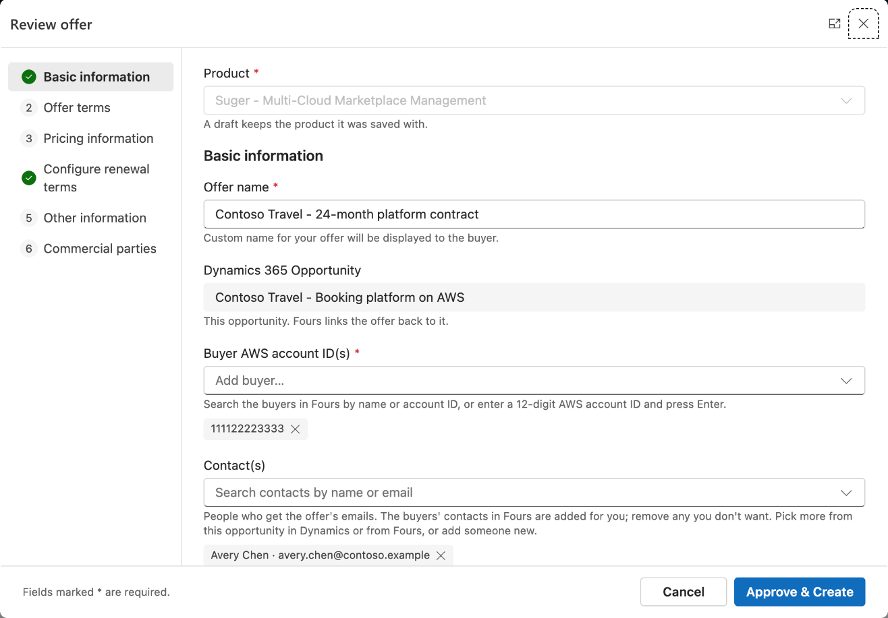Go to Basic information step
This screenshot has width=888, height=618.
90,77
